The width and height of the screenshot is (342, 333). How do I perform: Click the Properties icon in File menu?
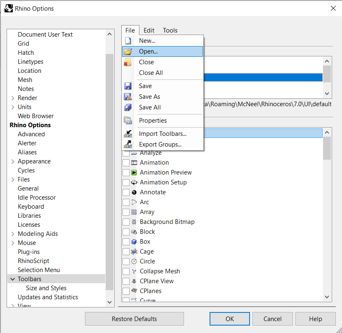(128, 121)
